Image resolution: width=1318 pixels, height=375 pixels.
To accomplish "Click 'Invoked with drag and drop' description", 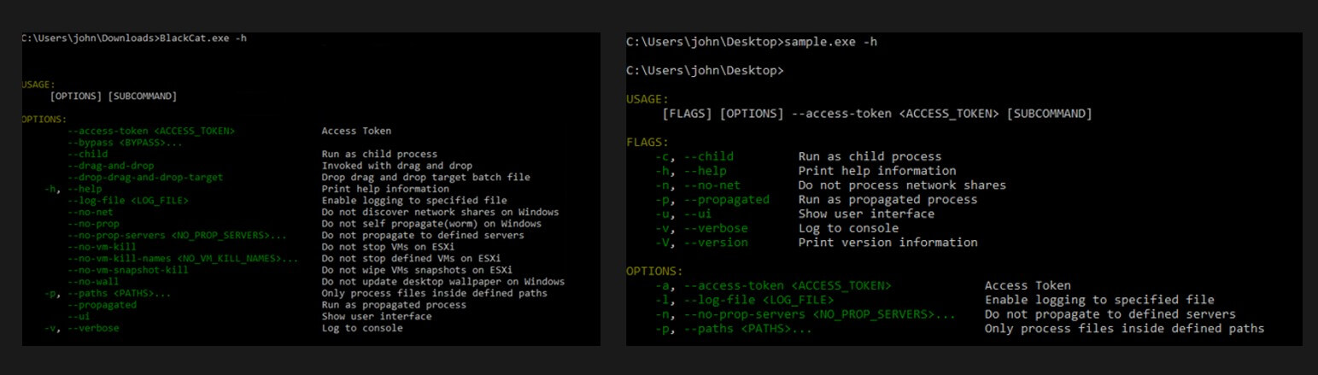I will [396, 166].
